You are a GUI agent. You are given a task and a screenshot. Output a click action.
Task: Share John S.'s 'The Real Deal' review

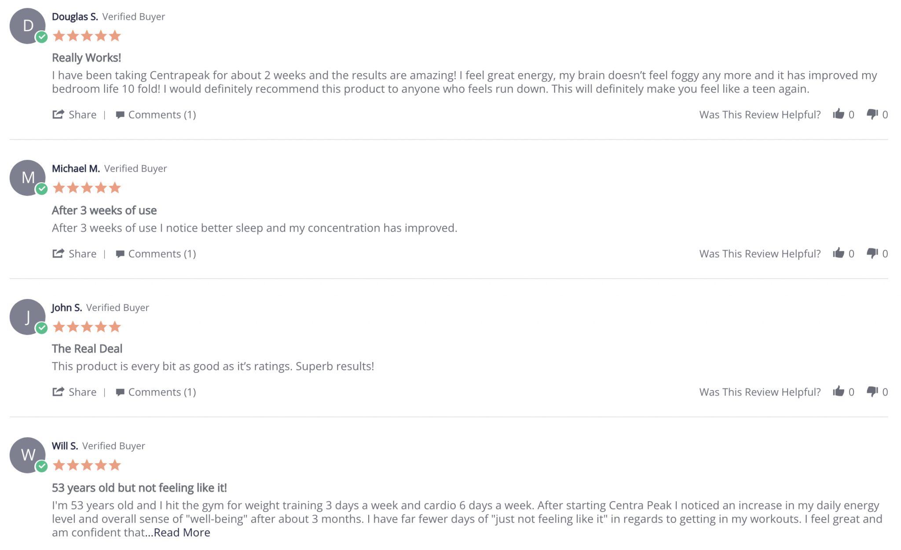[x=74, y=392]
